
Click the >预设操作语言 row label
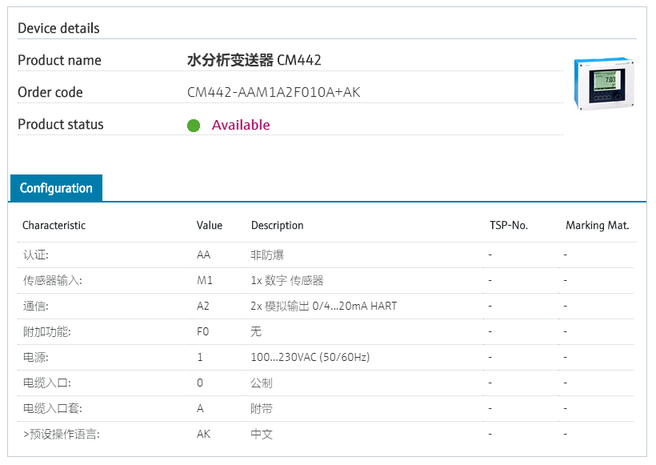[61, 434]
